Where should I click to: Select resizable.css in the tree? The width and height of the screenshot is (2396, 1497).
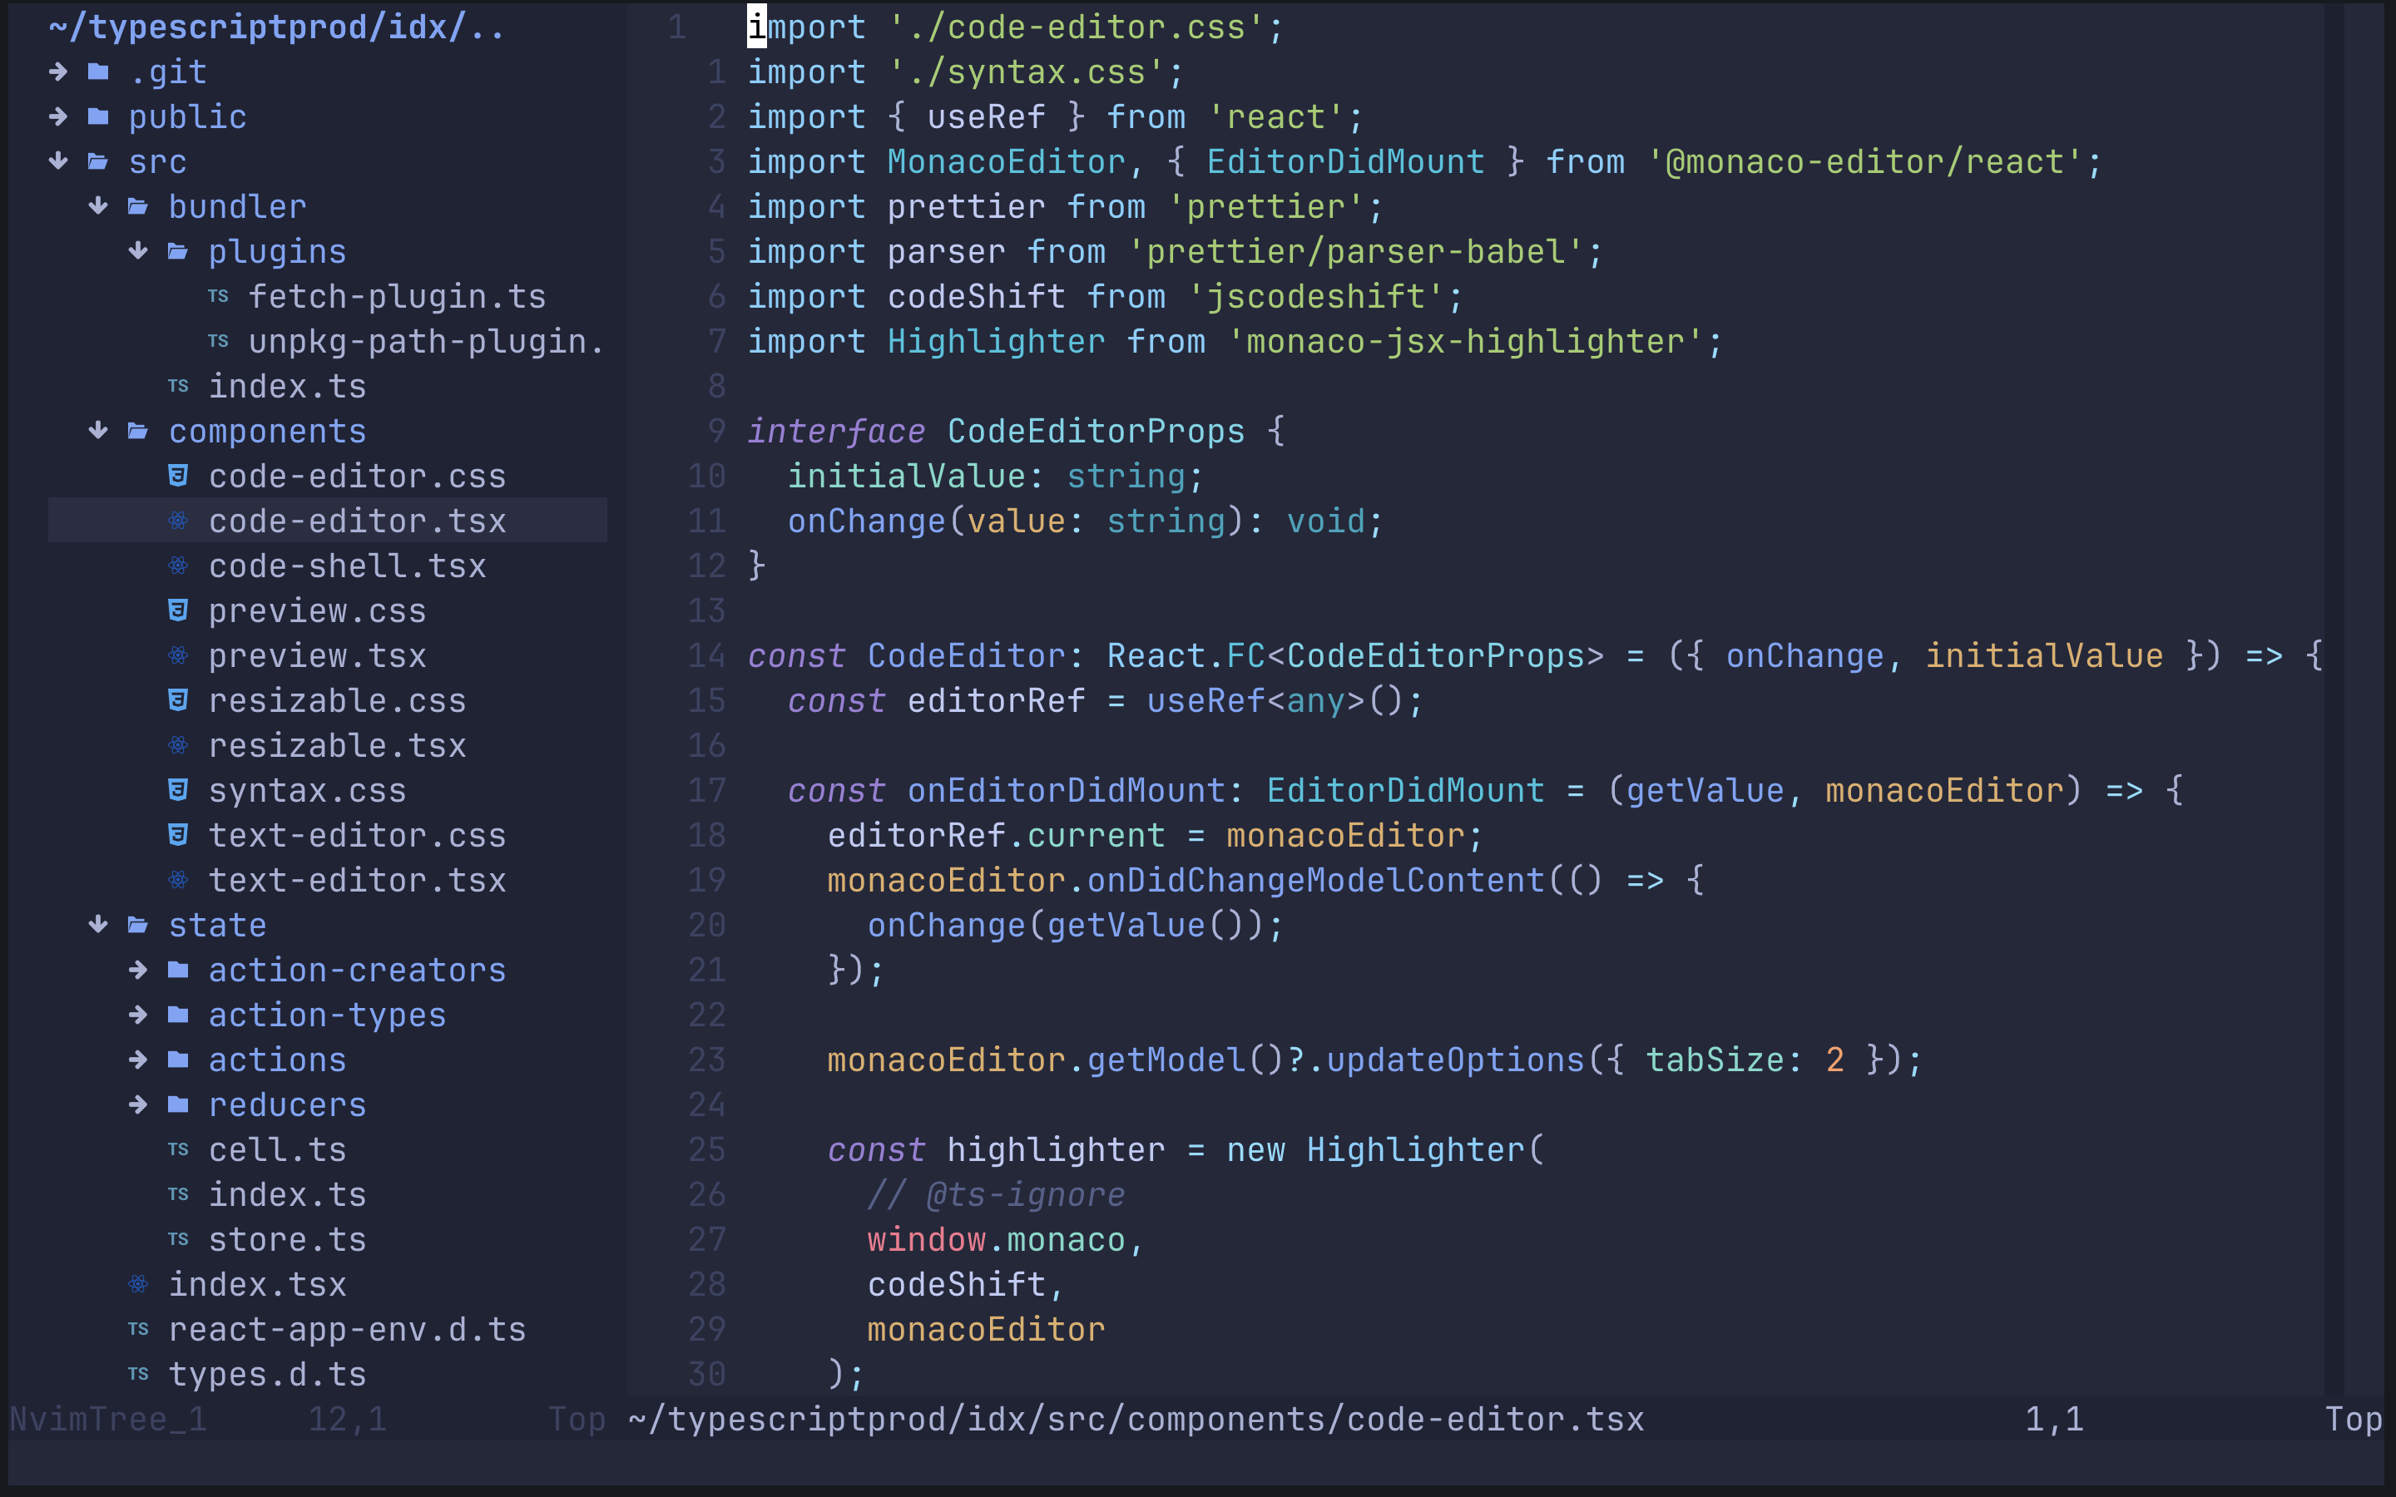coord(337,701)
